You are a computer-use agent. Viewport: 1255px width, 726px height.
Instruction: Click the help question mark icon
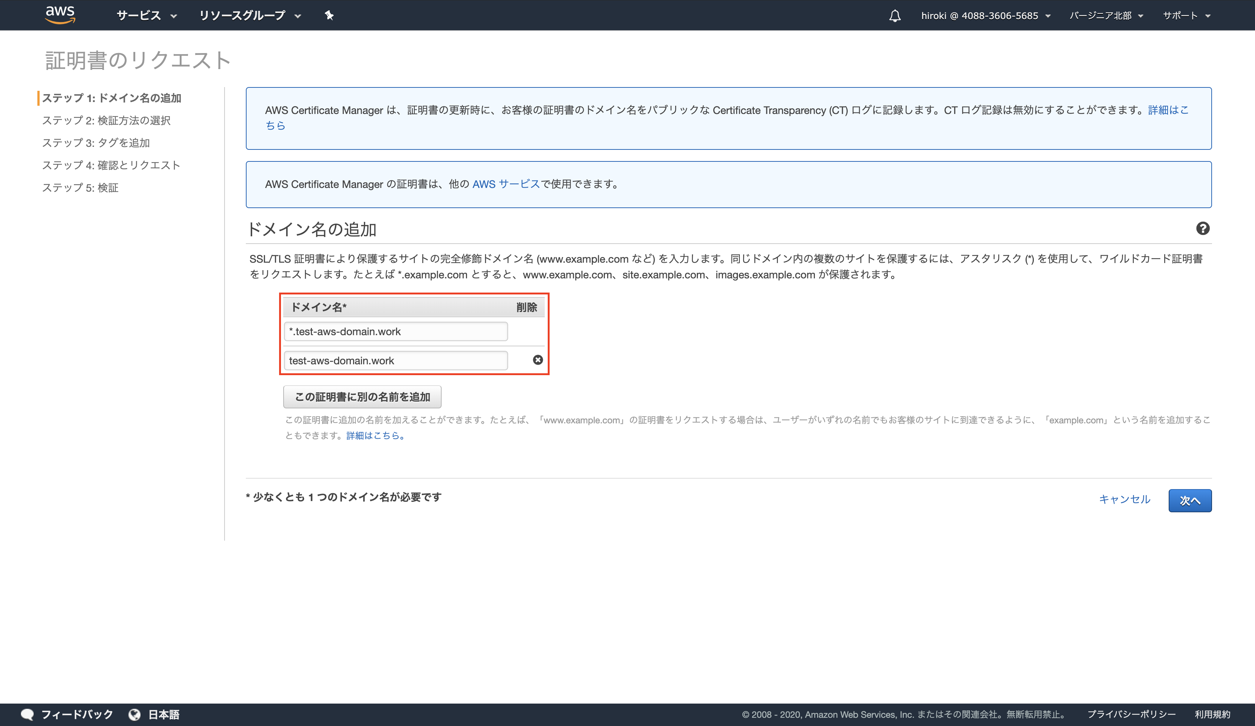click(x=1202, y=229)
